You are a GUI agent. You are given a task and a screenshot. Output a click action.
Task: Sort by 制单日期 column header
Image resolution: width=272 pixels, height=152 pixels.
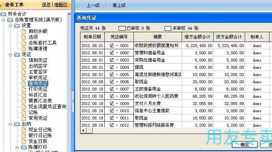click(x=92, y=37)
